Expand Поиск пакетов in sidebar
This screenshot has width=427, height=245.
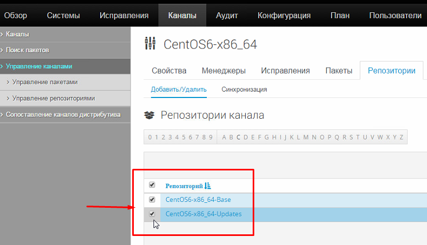point(27,50)
